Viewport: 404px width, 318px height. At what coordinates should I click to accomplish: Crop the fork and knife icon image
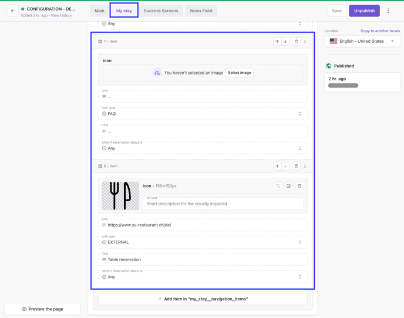278,186
